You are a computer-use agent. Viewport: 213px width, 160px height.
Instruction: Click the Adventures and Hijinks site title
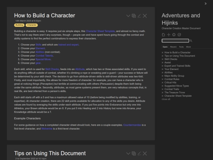pyautogui.click(x=181, y=19)
